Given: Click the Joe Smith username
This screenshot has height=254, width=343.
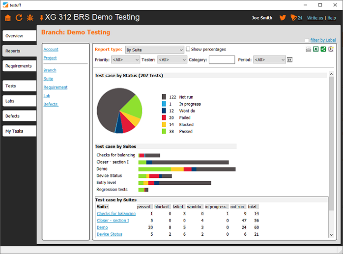Looking at the screenshot, I should pos(262,18).
